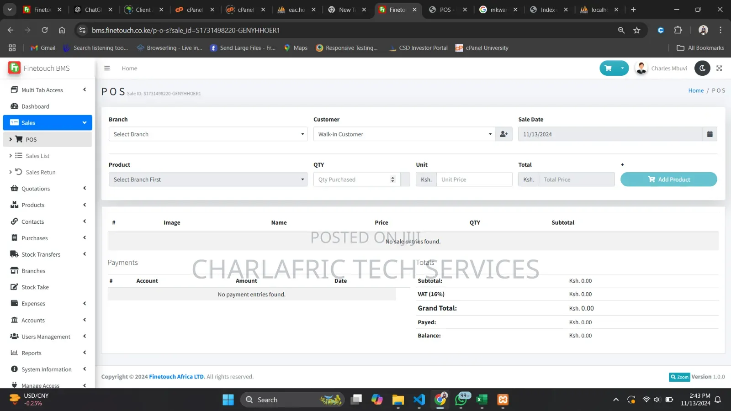The width and height of the screenshot is (731, 411).
Task: Open XAMPP from taskbar
Action: [x=503, y=400]
